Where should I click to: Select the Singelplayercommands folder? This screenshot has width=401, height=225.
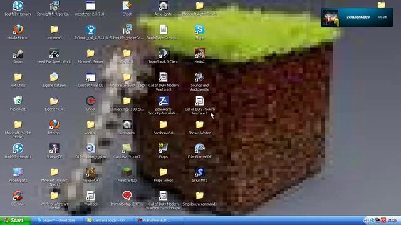199,196
